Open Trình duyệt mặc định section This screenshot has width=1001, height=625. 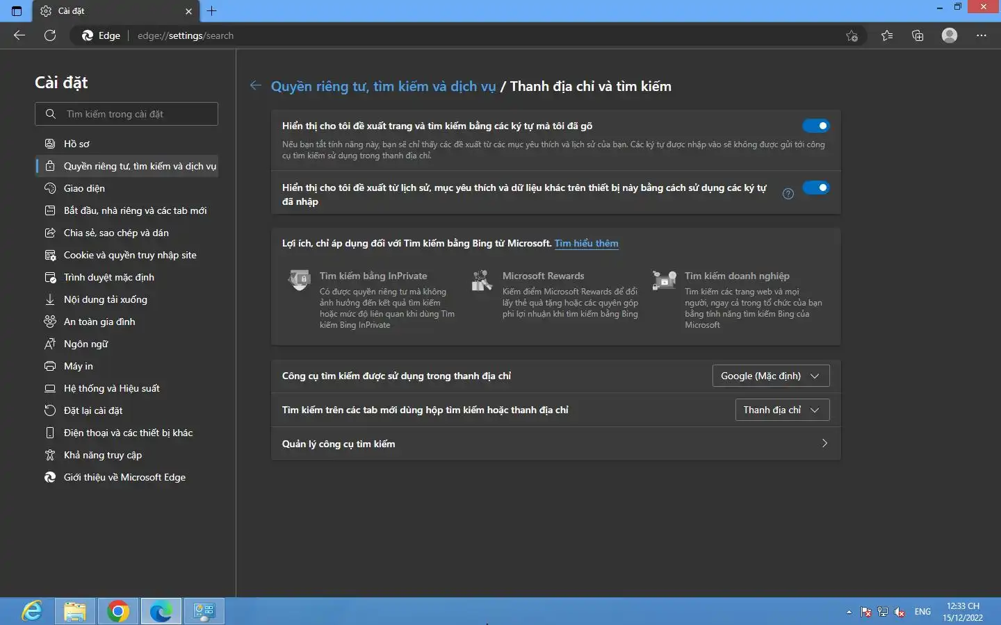point(127,277)
